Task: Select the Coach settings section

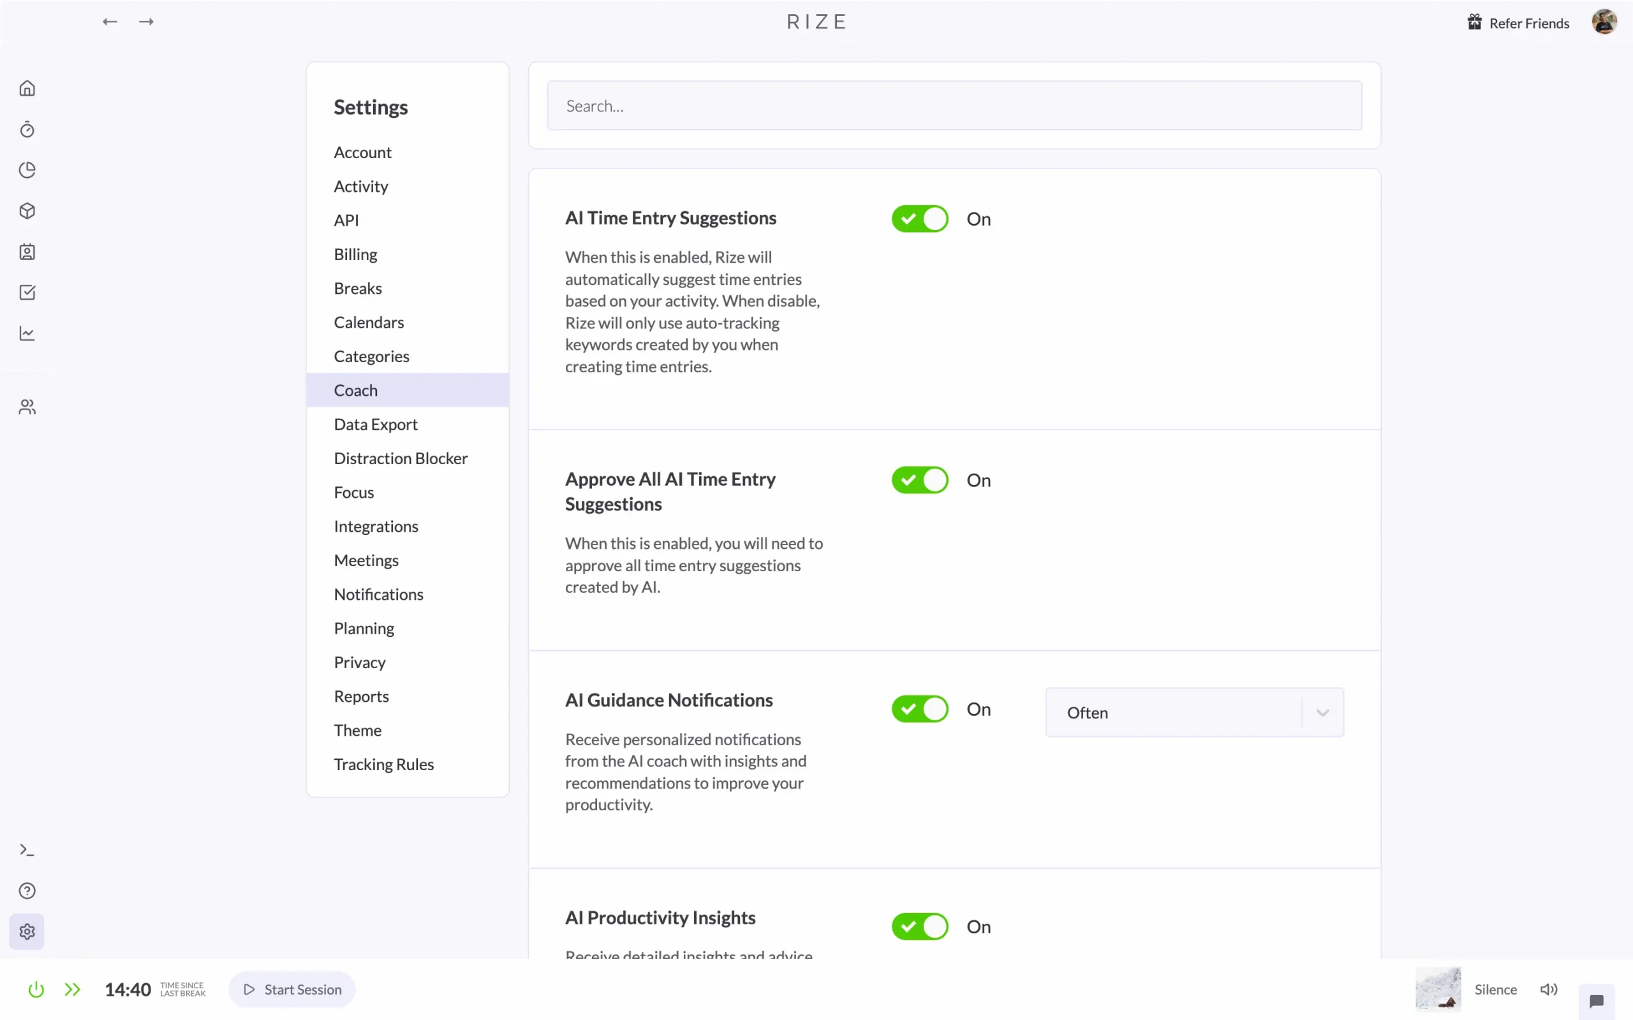Action: pos(408,391)
